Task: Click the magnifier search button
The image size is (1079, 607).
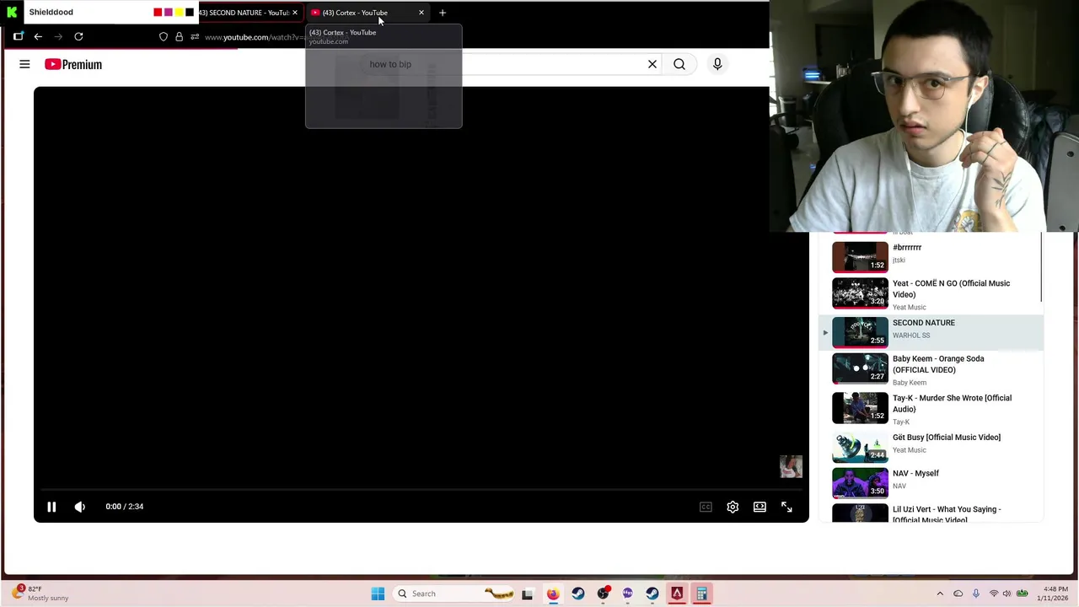Action: (x=679, y=64)
